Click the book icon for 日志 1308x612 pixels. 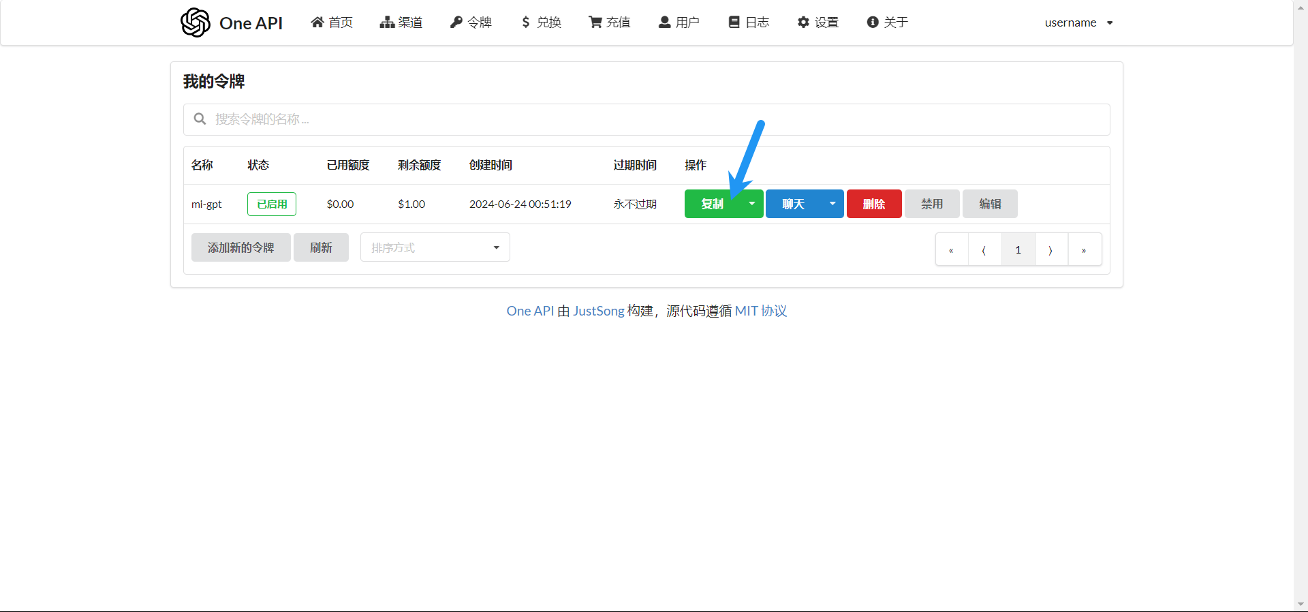(x=734, y=22)
